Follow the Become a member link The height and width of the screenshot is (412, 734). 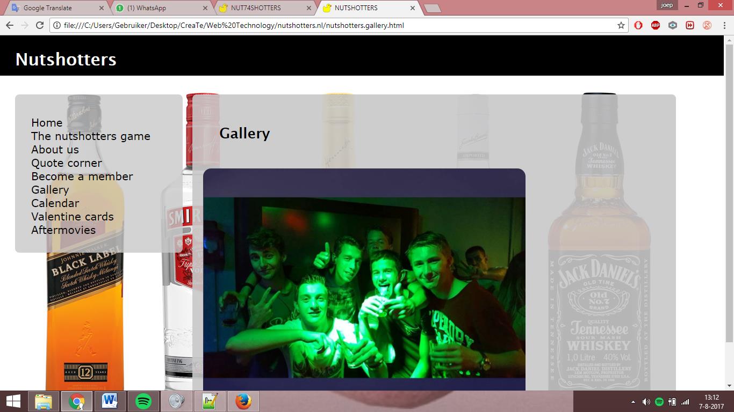click(x=82, y=176)
